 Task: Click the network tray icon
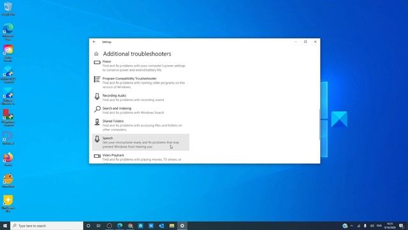(x=358, y=226)
